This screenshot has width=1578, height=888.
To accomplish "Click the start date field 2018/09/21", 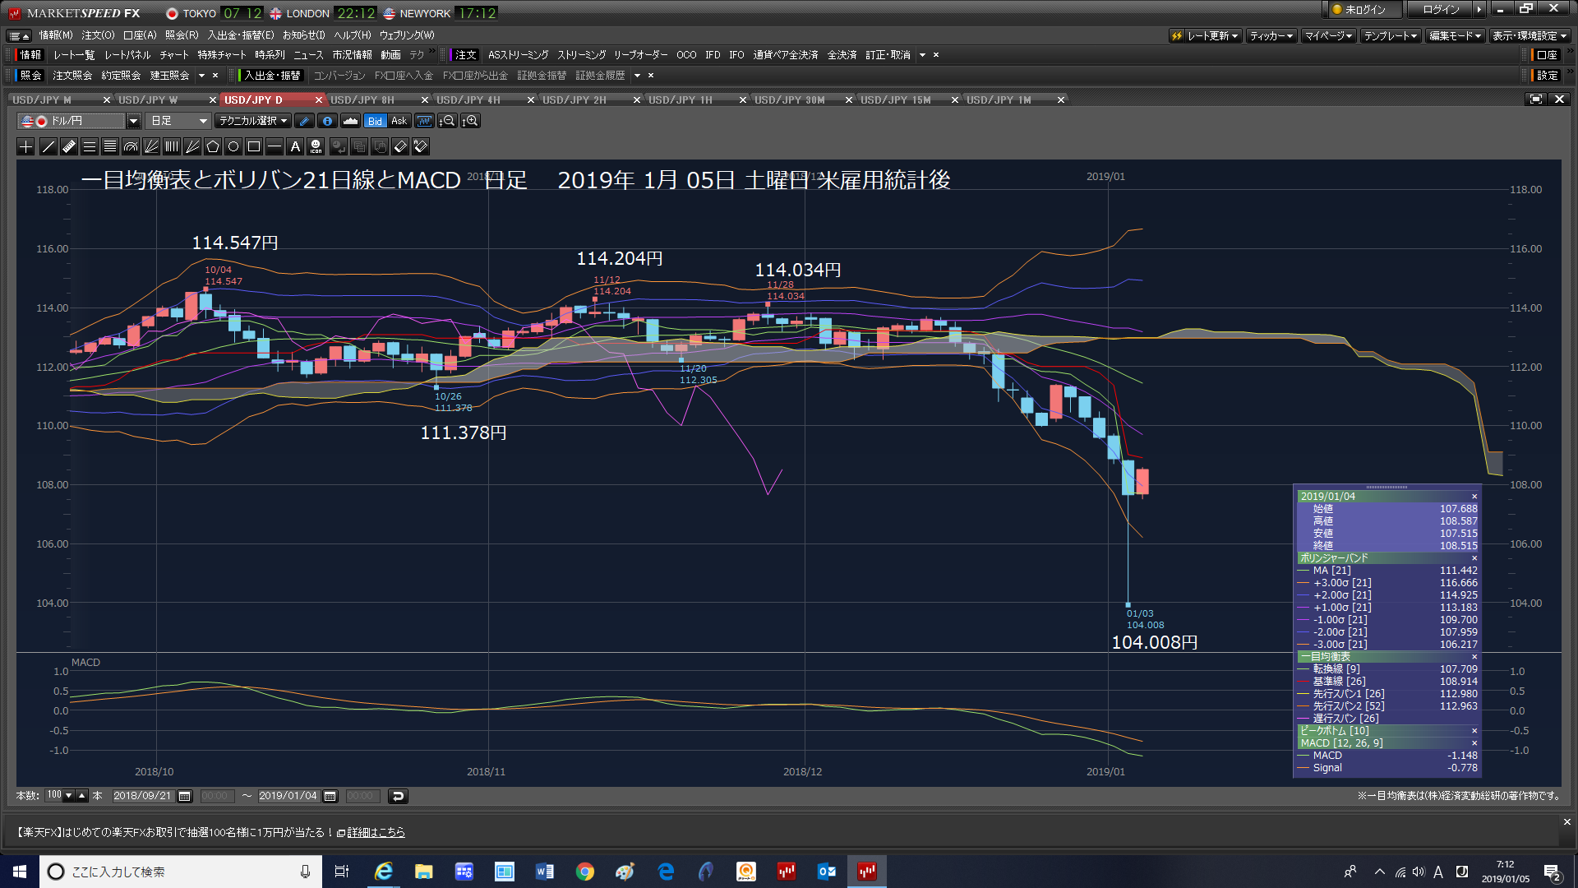I will [142, 796].
